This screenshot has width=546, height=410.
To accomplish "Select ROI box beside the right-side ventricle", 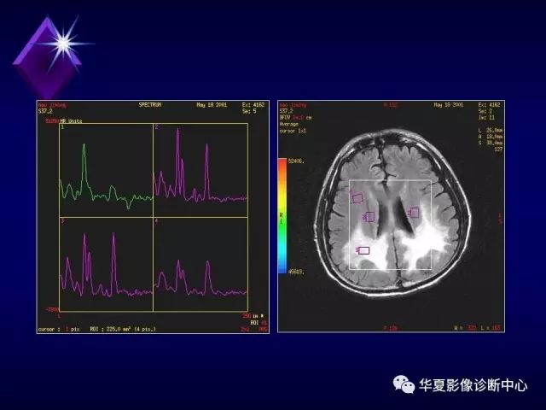I will 414,213.
